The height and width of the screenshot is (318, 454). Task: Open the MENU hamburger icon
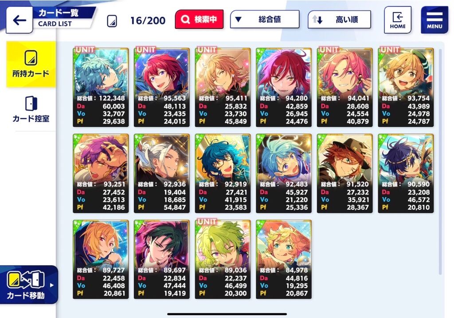pos(434,20)
